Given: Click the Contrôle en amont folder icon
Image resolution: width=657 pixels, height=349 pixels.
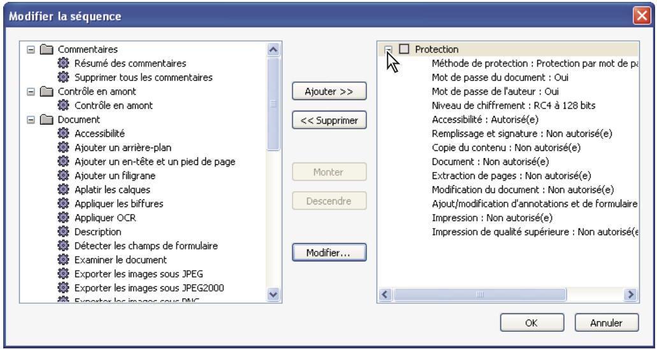Looking at the screenshot, I should tap(47, 91).
